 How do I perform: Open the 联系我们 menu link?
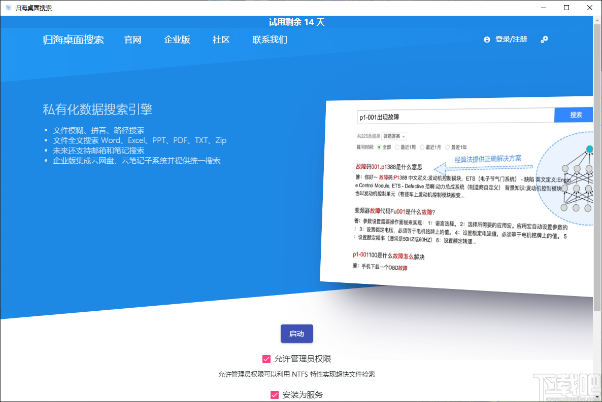[x=270, y=40]
